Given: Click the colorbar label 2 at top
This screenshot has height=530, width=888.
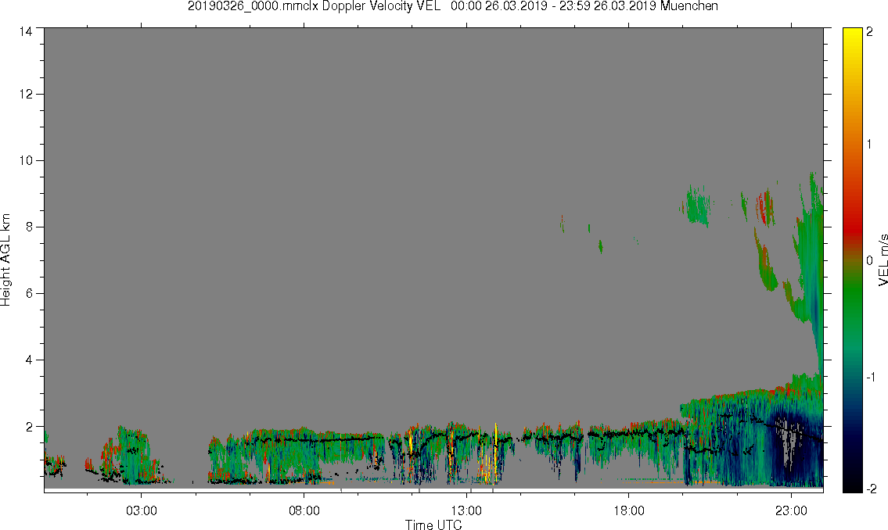Looking at the screenshot, I should click(870, 32).
